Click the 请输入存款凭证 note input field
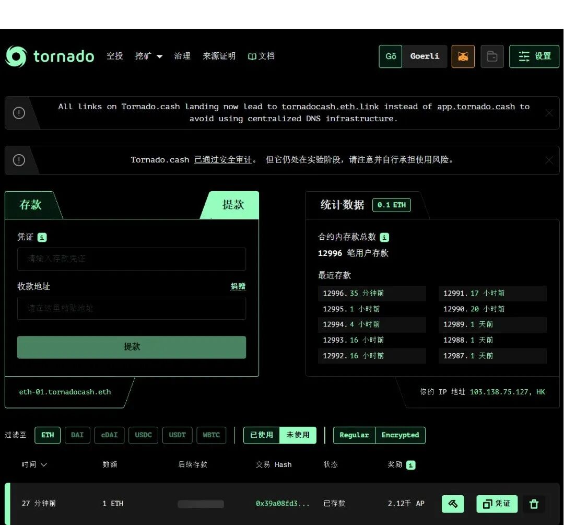Screen dimensions: 564x525 (132, 259)
